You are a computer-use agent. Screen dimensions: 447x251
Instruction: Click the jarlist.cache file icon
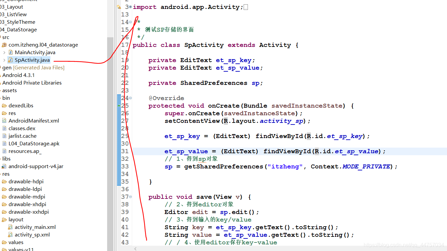click(x=4, y=136)
